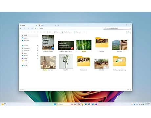The image size is (151, 118).
Task: Select the Fabrikam project planning folder
Action: 119,61
